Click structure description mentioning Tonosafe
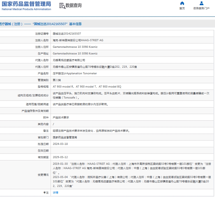Screen dimensions: 215x197 pos(131,95)
